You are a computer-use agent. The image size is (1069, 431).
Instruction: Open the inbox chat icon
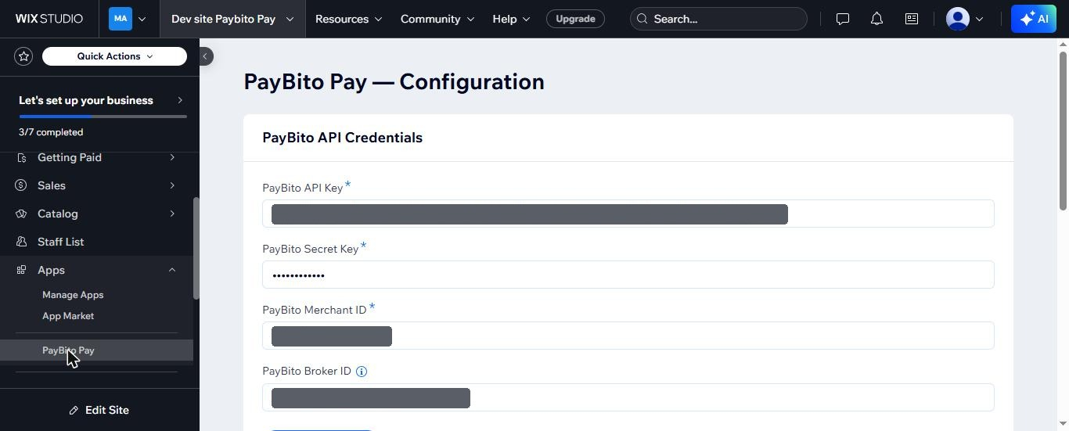tap(843, 19)
